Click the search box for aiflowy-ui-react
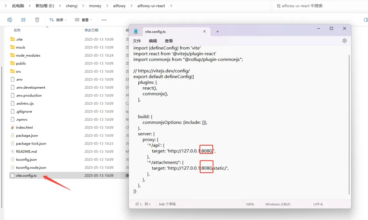This screenshot has width=368, height=220. [x=319, y=6]
